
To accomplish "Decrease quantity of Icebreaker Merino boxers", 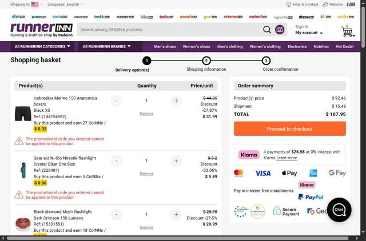I will point(117,101).
